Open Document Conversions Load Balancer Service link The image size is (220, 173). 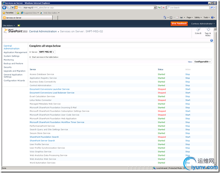click(x=52, y=93)
